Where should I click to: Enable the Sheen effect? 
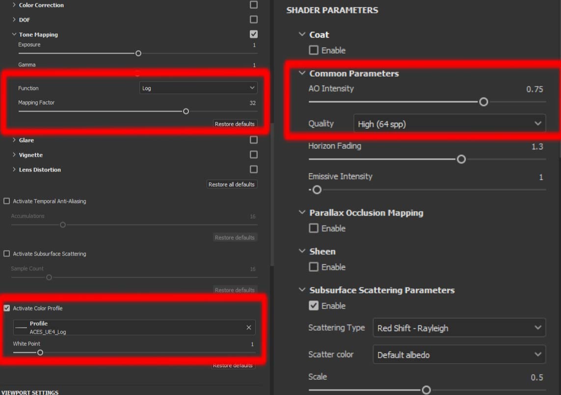(x=313, y=267)
